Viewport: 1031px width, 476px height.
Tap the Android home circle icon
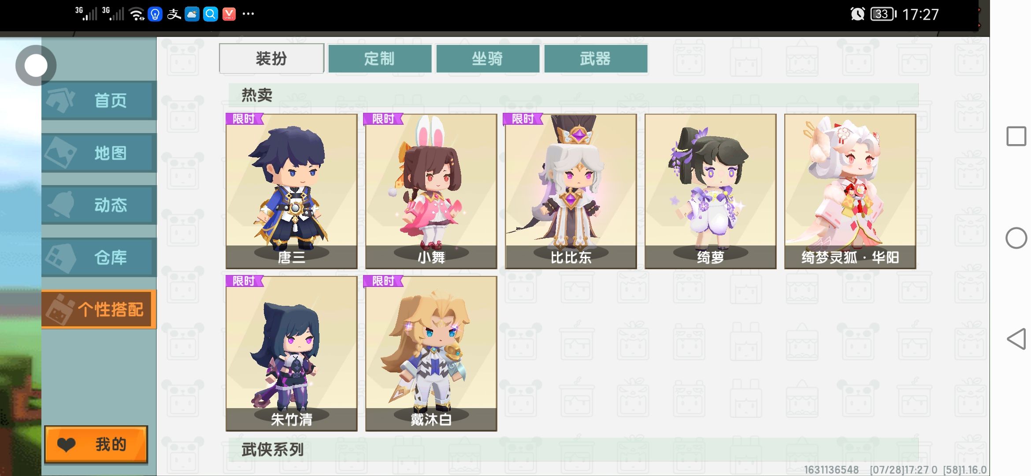pos(1016,238)
